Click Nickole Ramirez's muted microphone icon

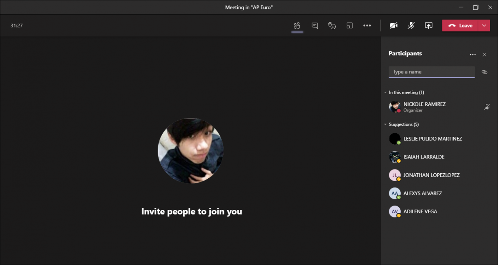coord(487,107)
